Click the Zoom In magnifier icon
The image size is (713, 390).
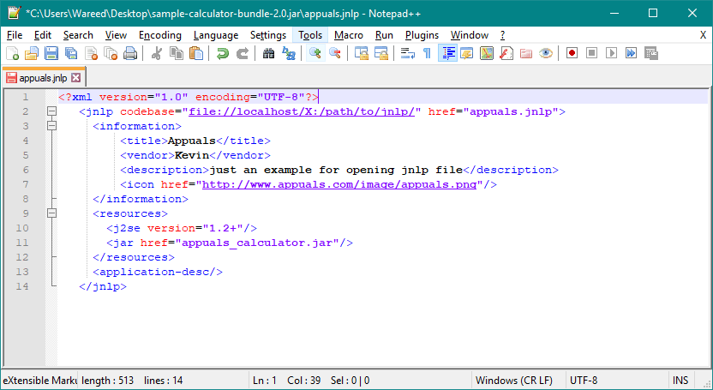(x=315, y=53)
